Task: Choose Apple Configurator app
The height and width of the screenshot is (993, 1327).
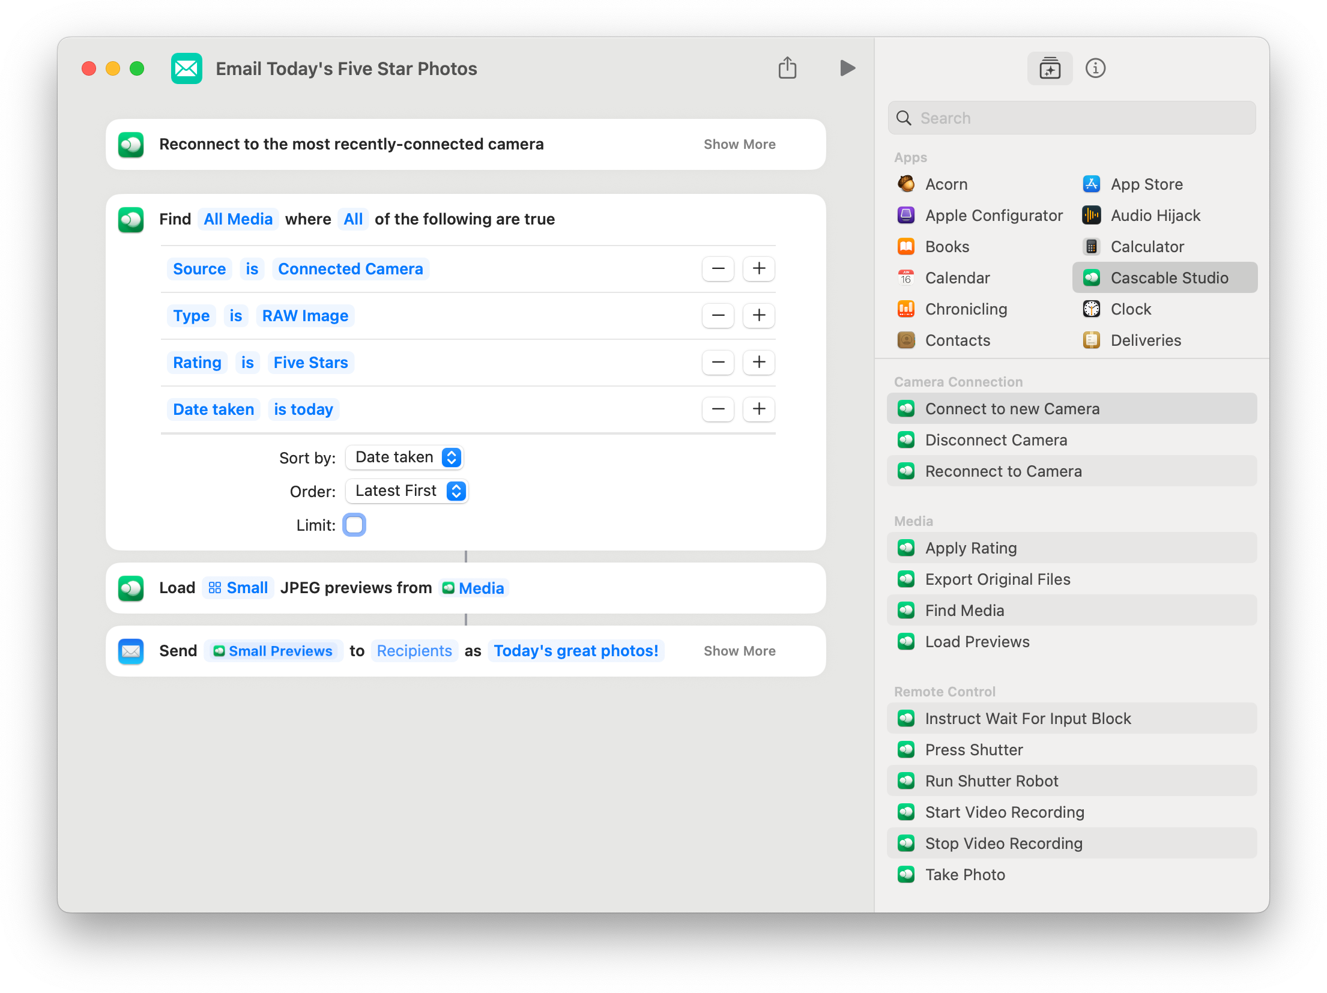Action: [980, 216]
